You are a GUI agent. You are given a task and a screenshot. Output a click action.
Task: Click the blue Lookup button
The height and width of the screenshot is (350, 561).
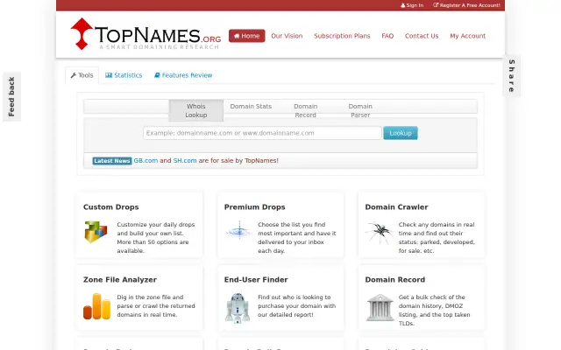pyautogui.click(x=401, y=133)
